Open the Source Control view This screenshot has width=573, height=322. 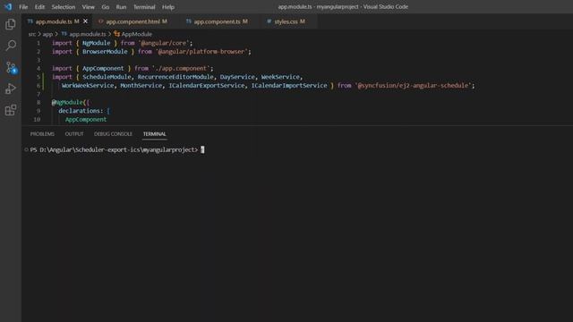pos(11,68)
